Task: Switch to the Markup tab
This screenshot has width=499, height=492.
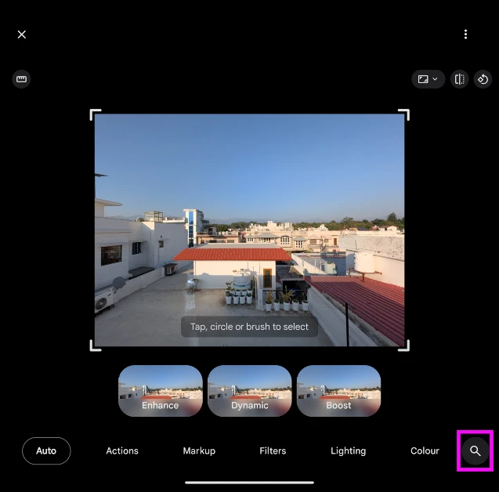Action: coord(199,450)
